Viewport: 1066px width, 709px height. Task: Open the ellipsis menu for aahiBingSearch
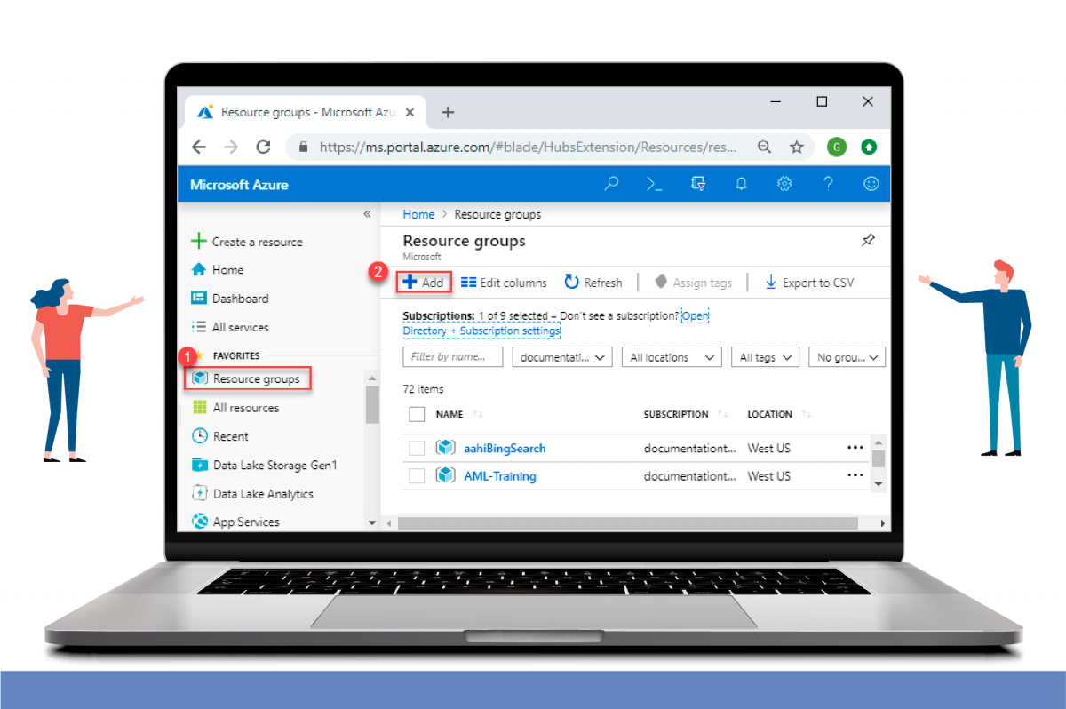point(855,447)
